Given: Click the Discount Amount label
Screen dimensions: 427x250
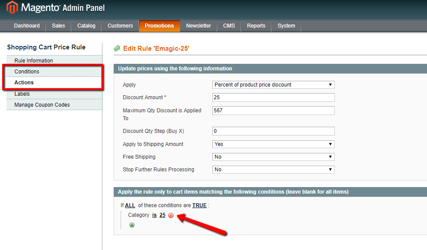Looking at the screenshot, I should pos(144,97).
